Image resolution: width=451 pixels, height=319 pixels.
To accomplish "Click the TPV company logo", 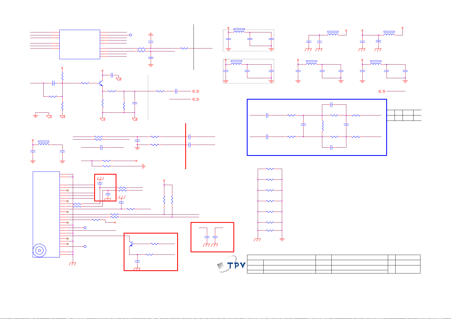I will [x=231, y=264].
